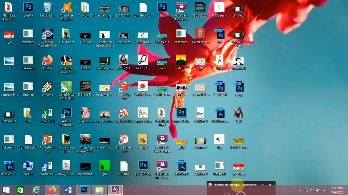348x195 pixels.
Task: Select the gftyy Photoshop file
Action: [239, 89]
